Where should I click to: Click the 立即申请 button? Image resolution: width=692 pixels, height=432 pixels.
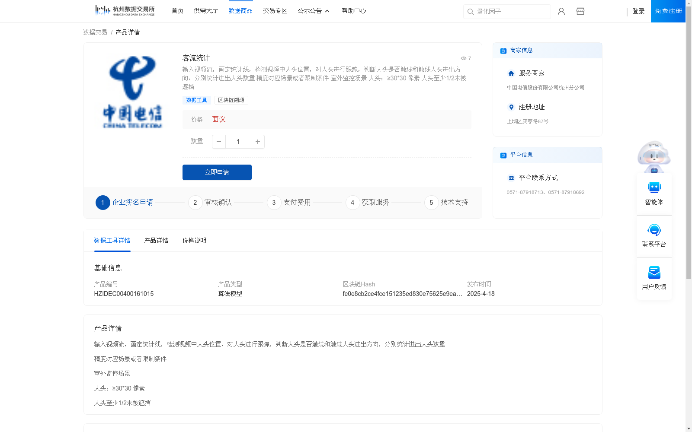[217, 172]
